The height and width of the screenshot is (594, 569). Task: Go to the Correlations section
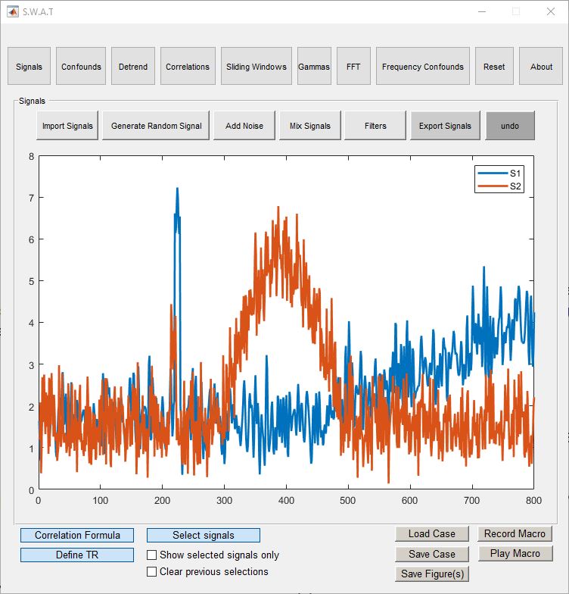point(188,67)
